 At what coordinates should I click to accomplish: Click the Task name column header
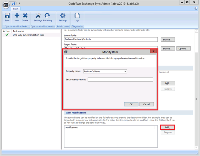(36, 31)
